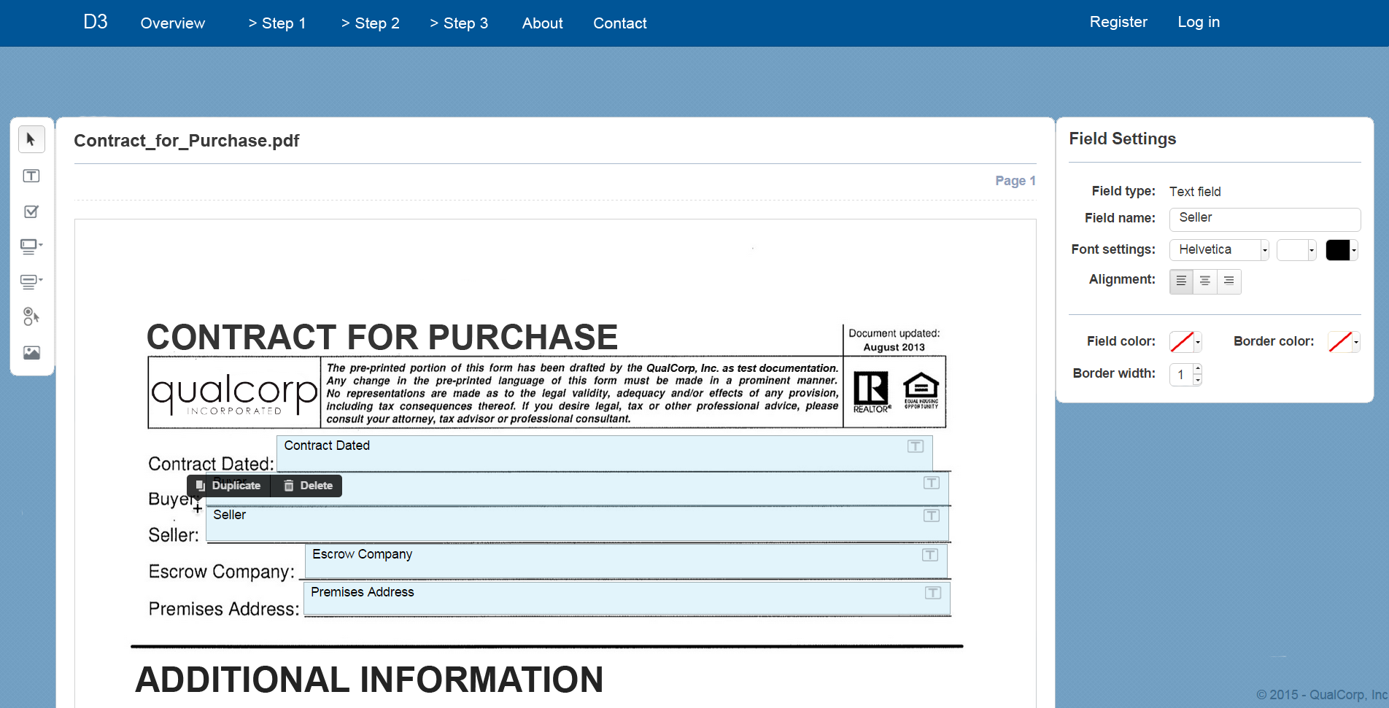Set alignment to right

click(x=1229, y=281)
